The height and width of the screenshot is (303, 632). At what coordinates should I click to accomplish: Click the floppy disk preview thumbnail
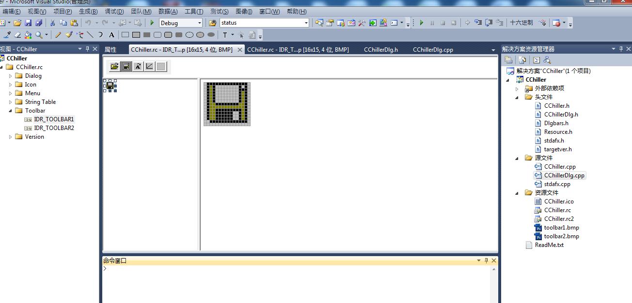110,86
